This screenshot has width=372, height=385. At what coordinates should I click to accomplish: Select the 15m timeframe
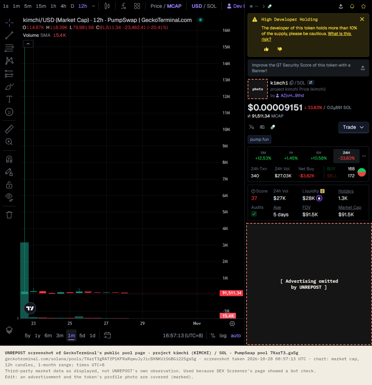[x=41, y=6]
